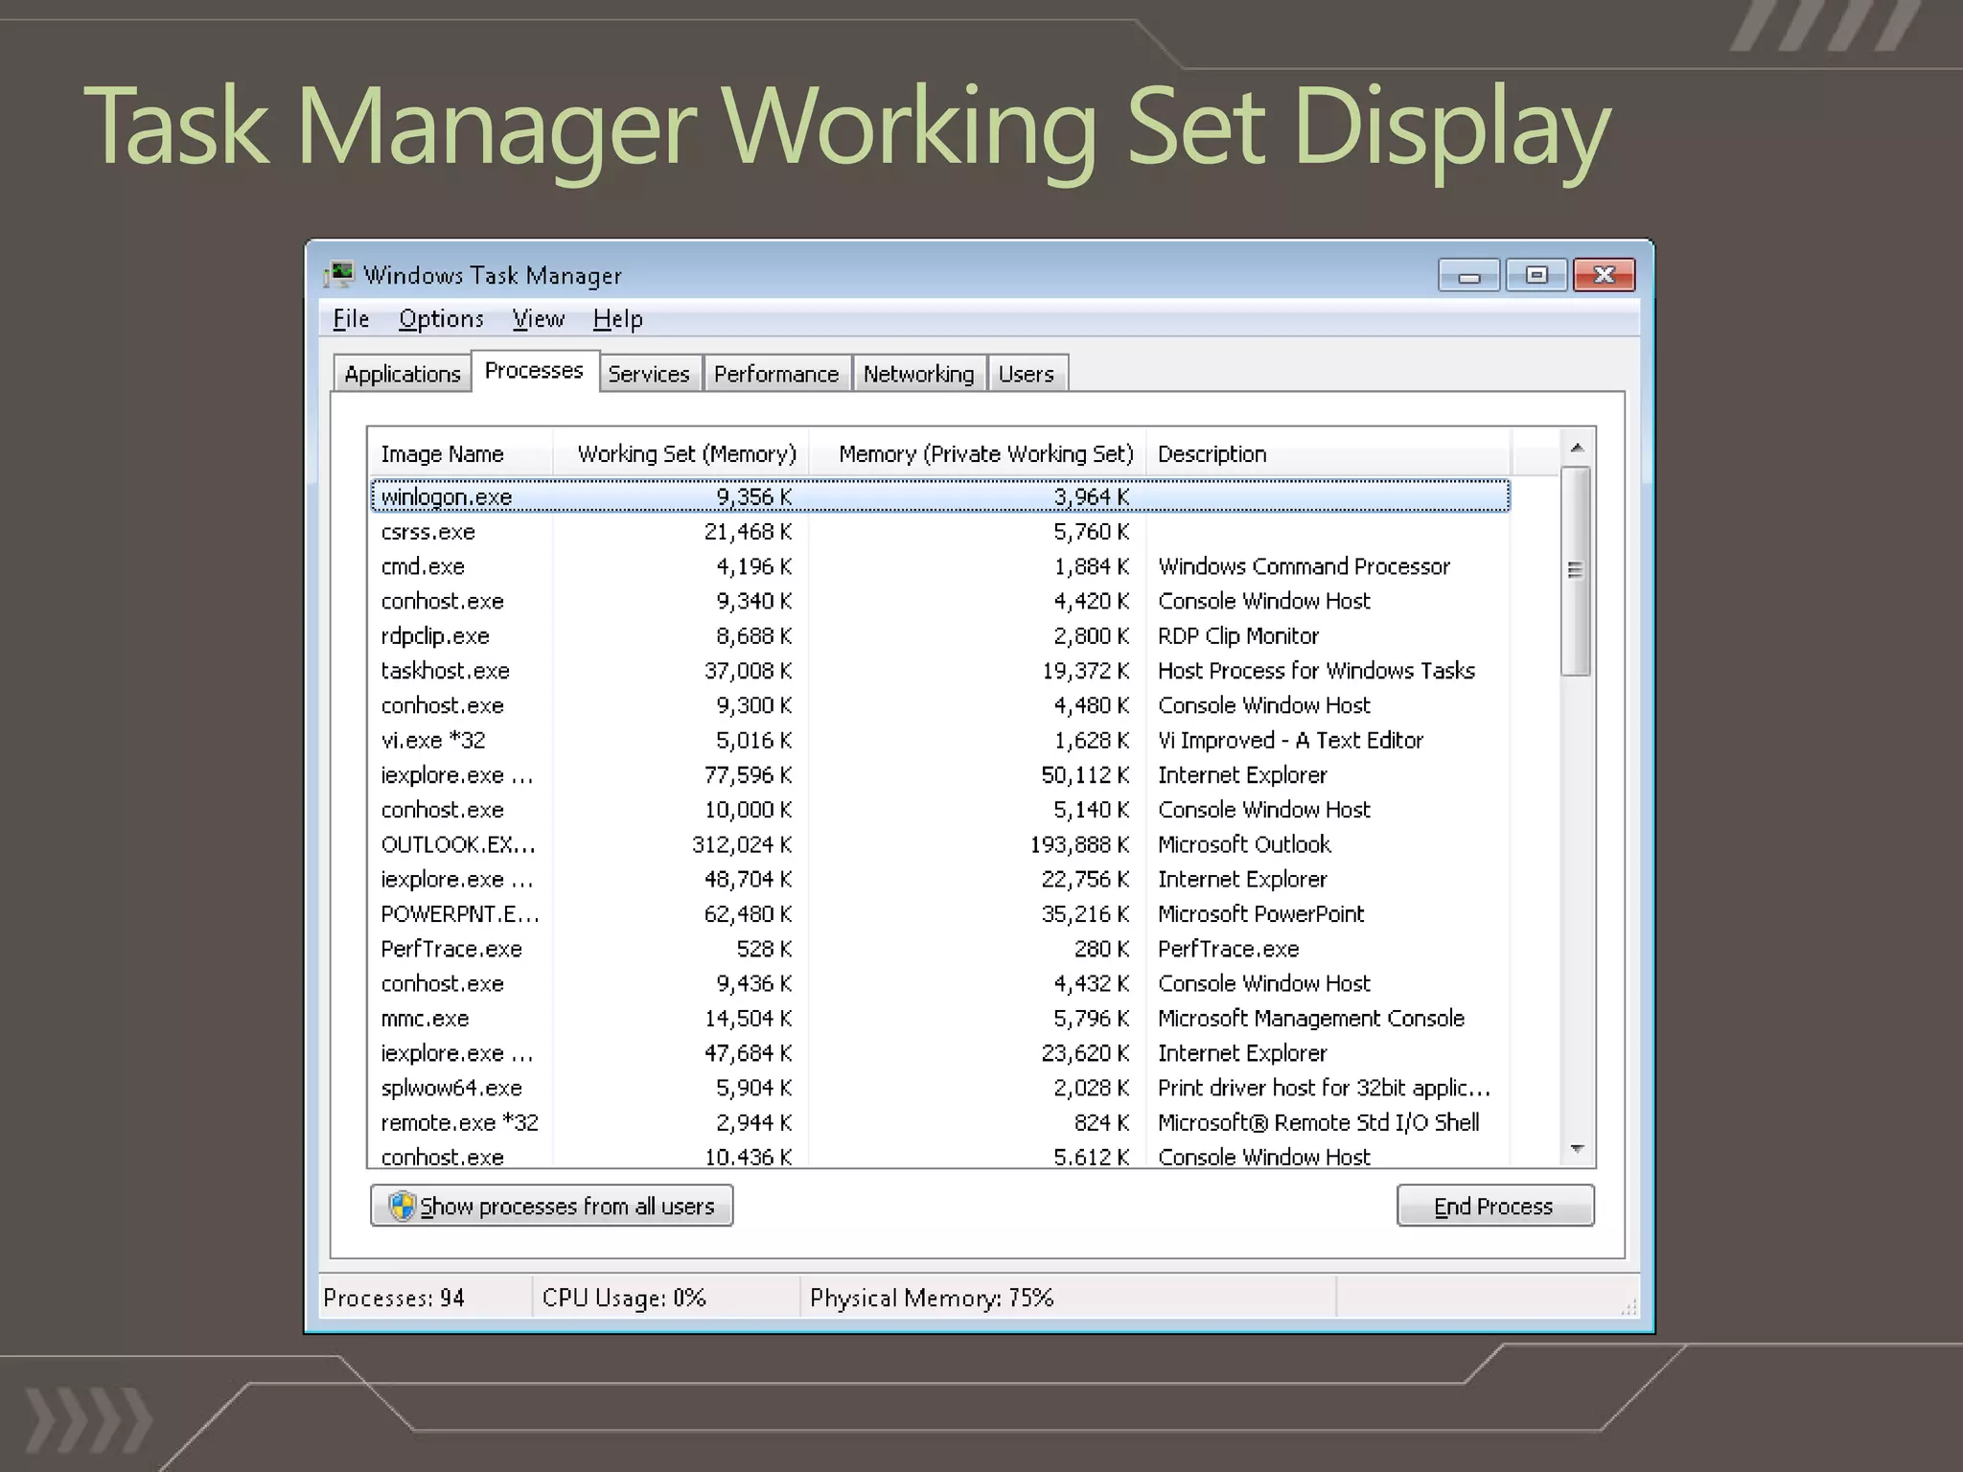This screenshot has width=1963, height=1472.
Task: Click the 19,372 K private working set value
Action: (1086, 671)
